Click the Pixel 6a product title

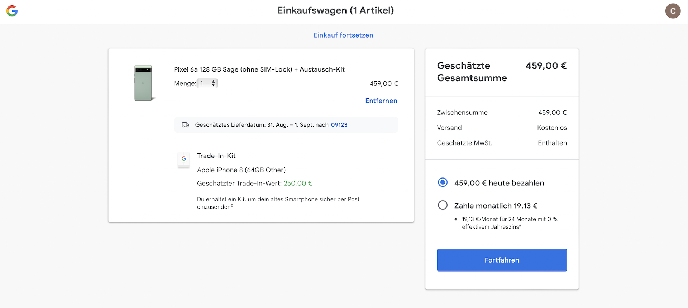click(x=259, y=69)
